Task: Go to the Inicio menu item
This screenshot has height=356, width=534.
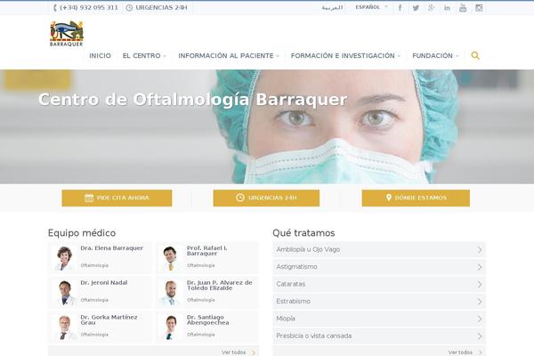Action: pos(100,55)
